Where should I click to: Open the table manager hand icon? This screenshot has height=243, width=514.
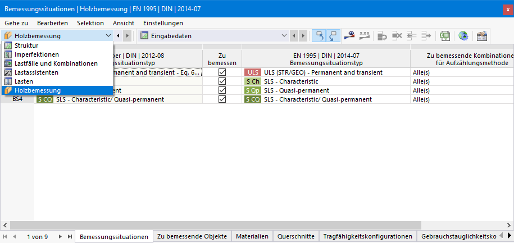click(x=482, y=36)
